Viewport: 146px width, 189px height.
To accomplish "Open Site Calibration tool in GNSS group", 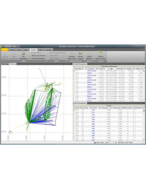I will [24, 56].
